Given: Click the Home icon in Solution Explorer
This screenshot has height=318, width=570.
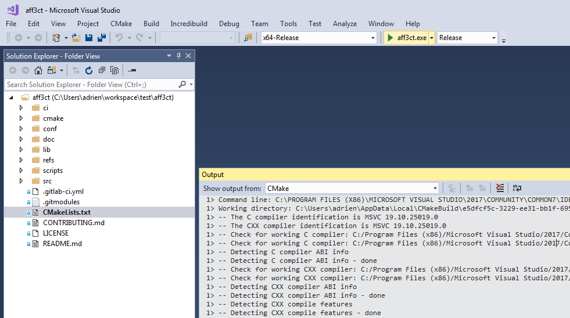Looking at the screenshot, I should coord(38,70).
